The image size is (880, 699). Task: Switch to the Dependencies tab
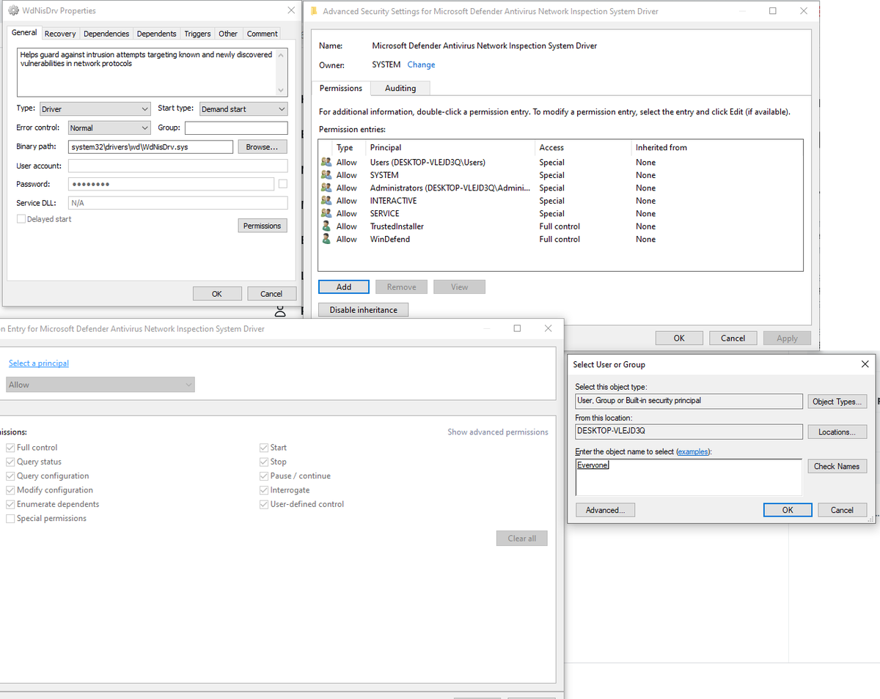click(x=106, y=34)
